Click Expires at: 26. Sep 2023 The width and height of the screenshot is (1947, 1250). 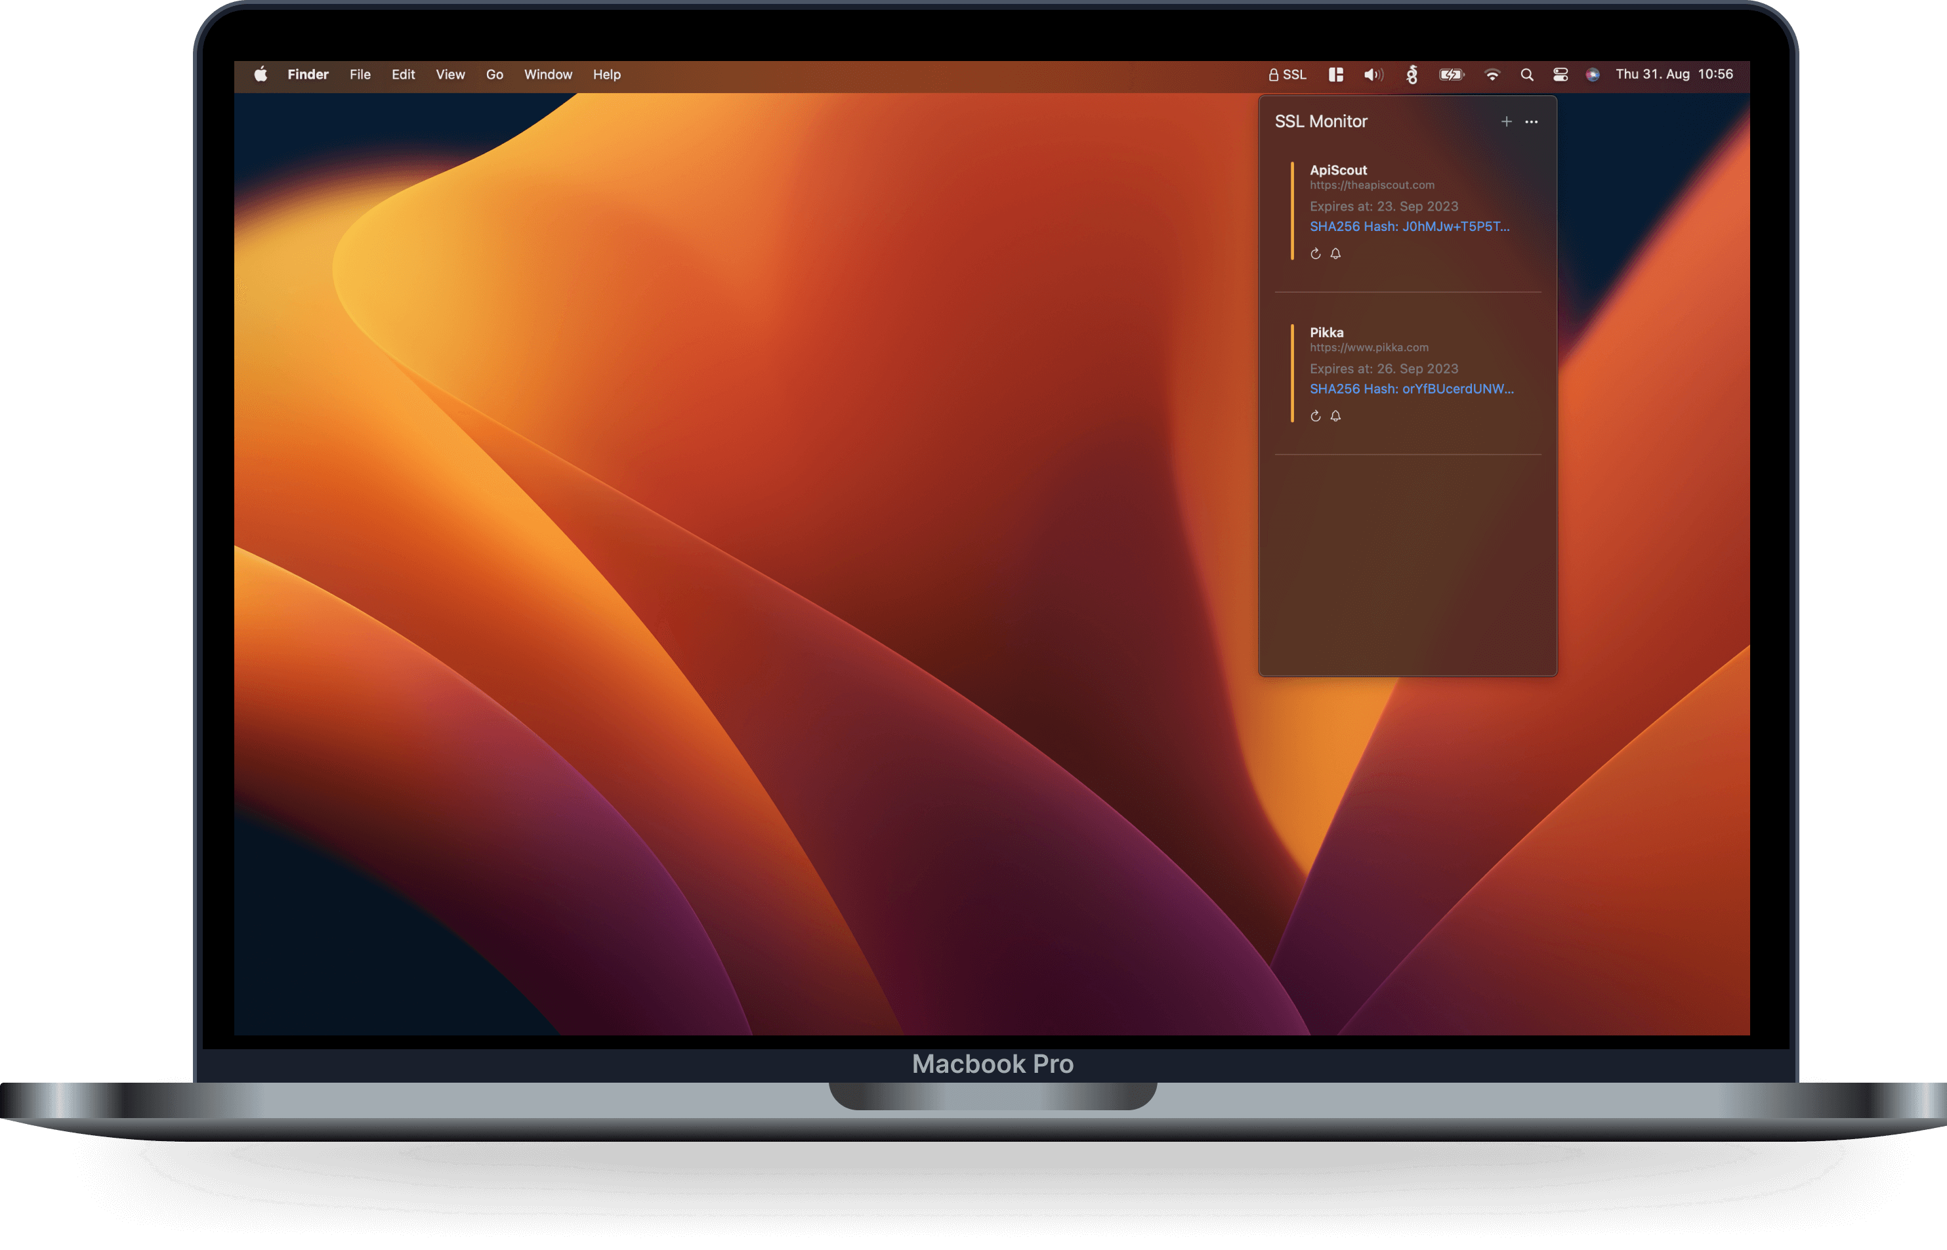tap(1384, 369)
